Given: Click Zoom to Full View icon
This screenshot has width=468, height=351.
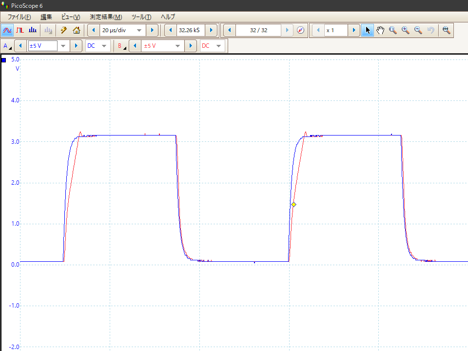Looking at the screenshot, I should click(x=446, y=30).
